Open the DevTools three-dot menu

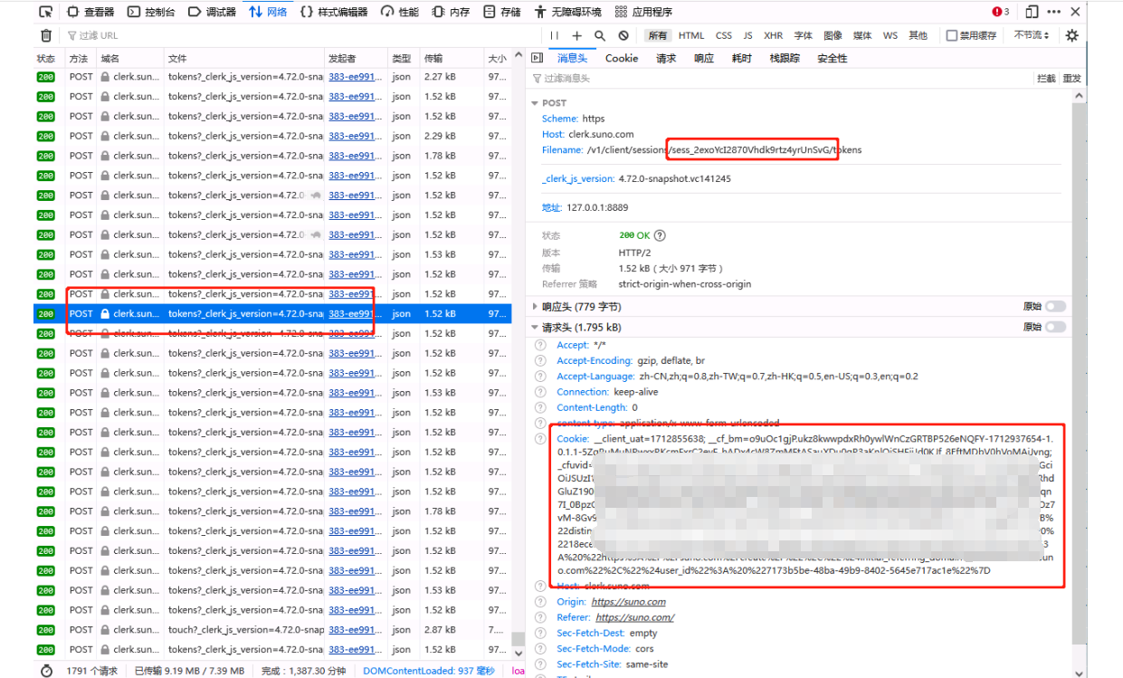1054,12
